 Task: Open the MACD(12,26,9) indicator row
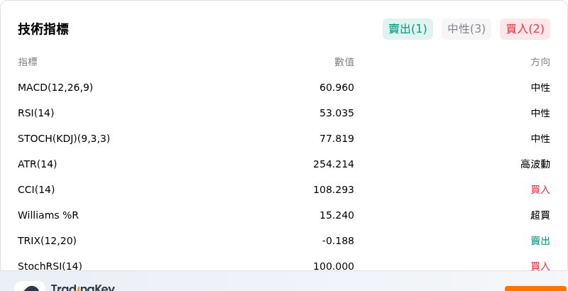pos(284,87)
